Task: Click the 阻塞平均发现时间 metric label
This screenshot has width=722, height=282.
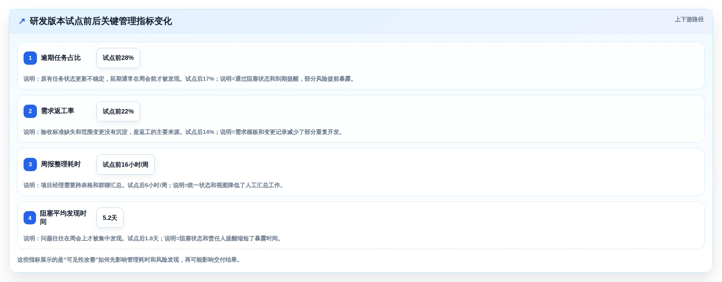Action: pyautogui.click(x=64, y=218)
